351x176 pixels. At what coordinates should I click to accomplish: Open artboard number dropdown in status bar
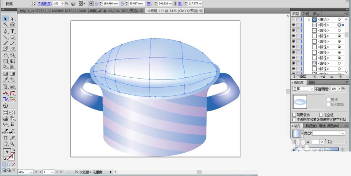tap(52, 172)
